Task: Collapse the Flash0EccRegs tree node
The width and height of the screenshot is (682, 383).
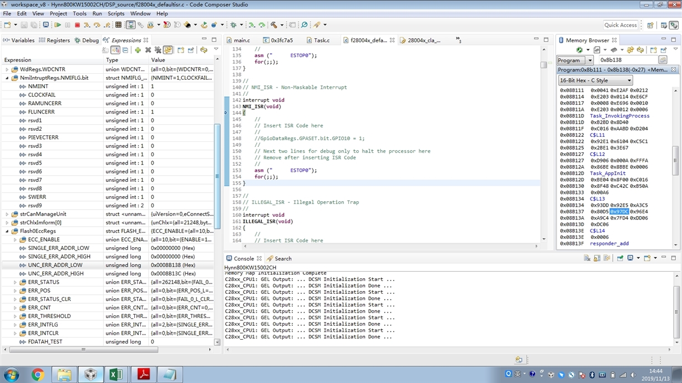Action: pyautogui.click(x=7, y=231)
